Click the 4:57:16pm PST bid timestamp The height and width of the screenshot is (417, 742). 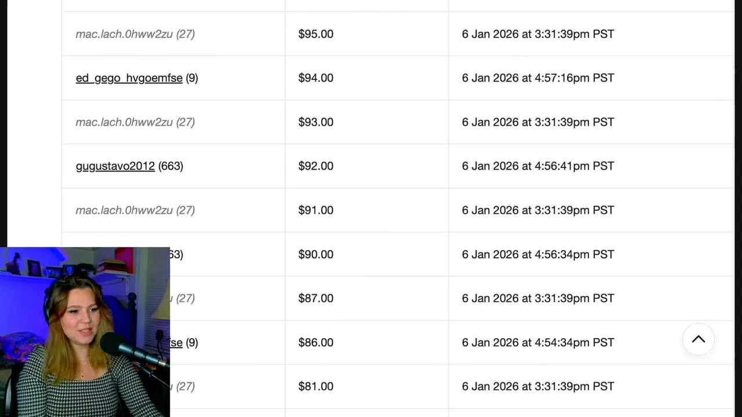(537, 78)
